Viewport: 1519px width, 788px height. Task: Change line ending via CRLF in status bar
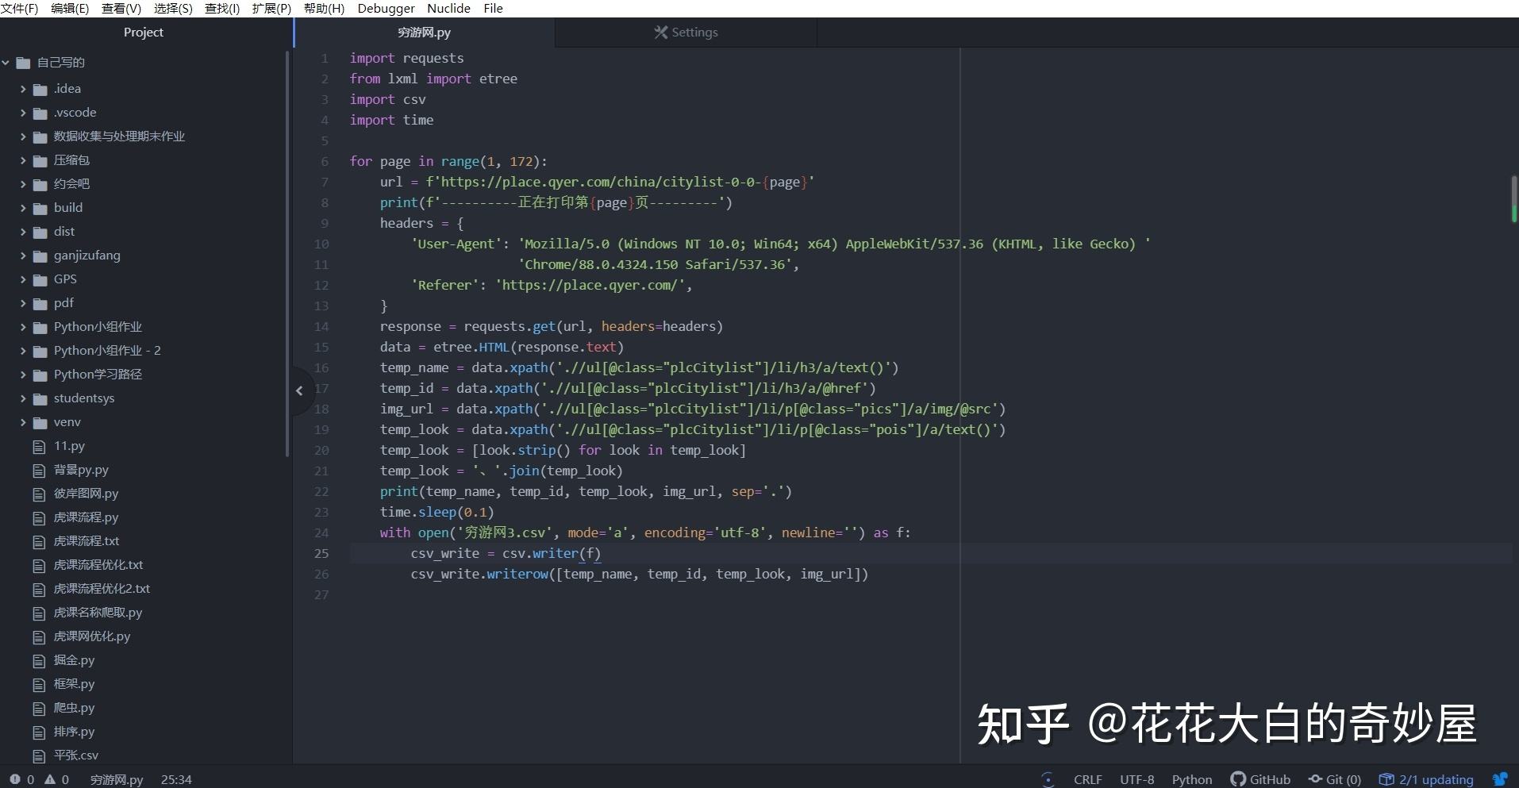1087,779
